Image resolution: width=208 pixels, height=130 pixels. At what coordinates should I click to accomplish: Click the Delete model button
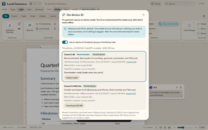[x=72, y=78]
